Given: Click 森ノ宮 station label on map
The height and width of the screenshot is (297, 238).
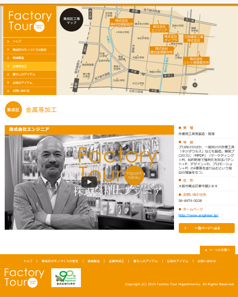Looking at the screenshot, I should (x=90, y=14).
